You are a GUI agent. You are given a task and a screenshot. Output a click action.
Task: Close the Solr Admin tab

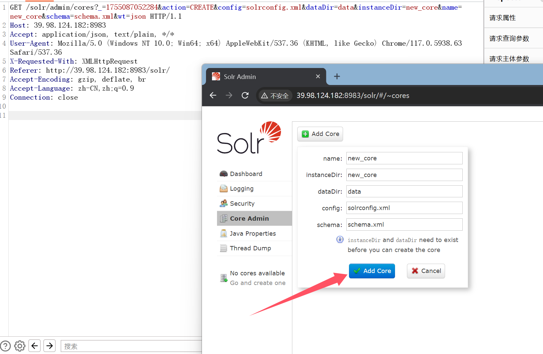click(318, 76)
